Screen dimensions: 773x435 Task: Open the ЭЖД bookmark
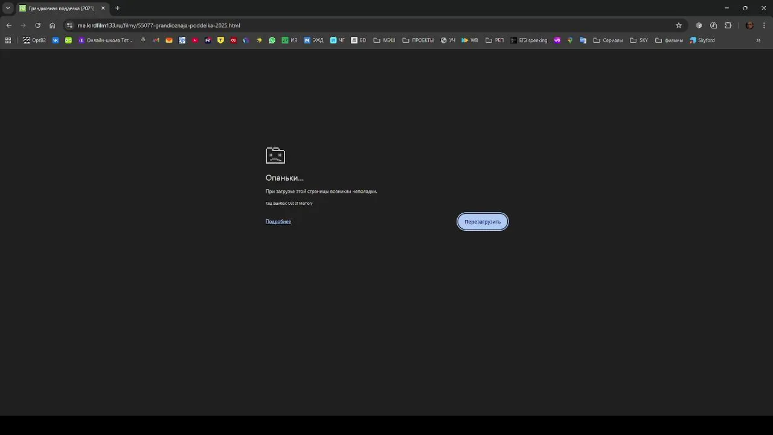tap(313, 40)
